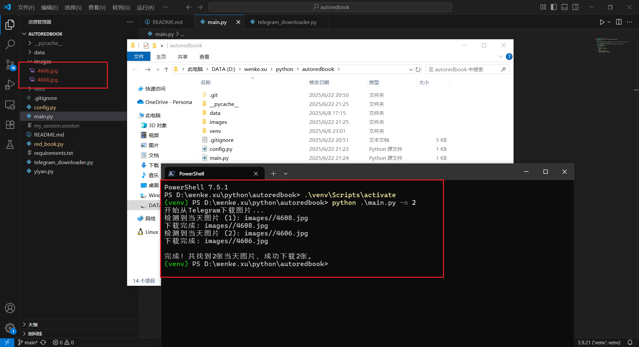This screenshot has height=347, width=639.
Task: Switch to the telegram_downloader.py tab
Action: coord(287,22)
